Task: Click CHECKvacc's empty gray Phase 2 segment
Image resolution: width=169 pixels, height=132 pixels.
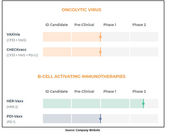Action: (x=144, y=52)
